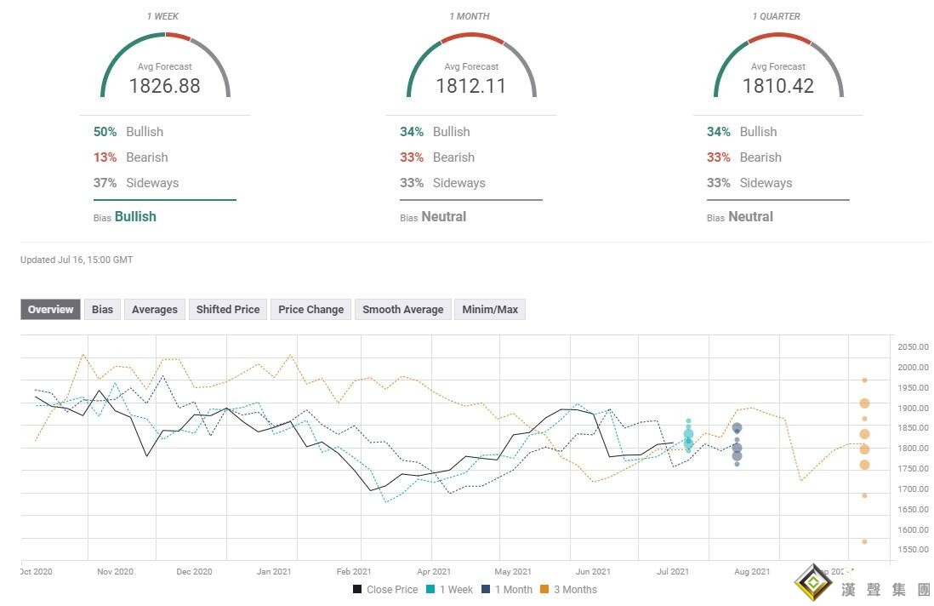The width and height of the screenshot is (934, 606).
Task: Toggle the 1 Month legend series
Action: coord(507,589)
